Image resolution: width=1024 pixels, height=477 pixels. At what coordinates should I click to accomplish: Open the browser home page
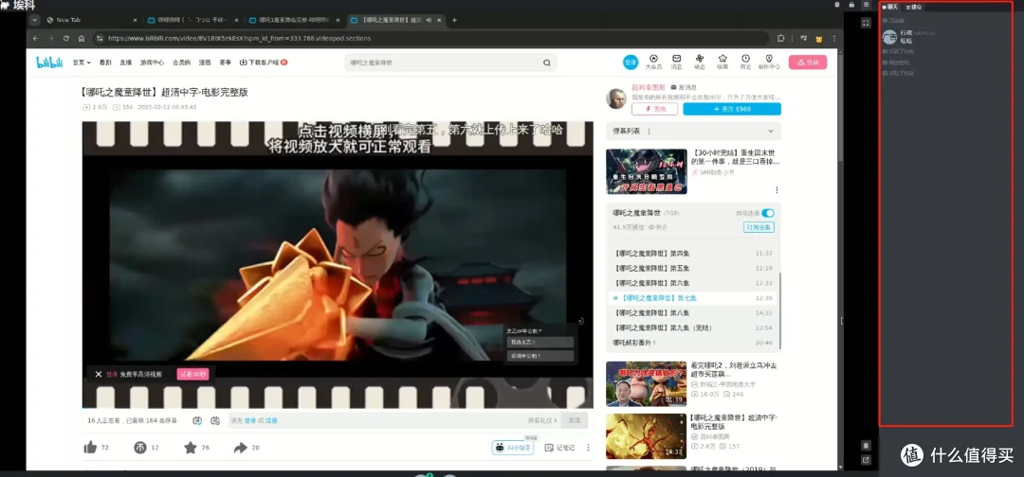[82, 39]
